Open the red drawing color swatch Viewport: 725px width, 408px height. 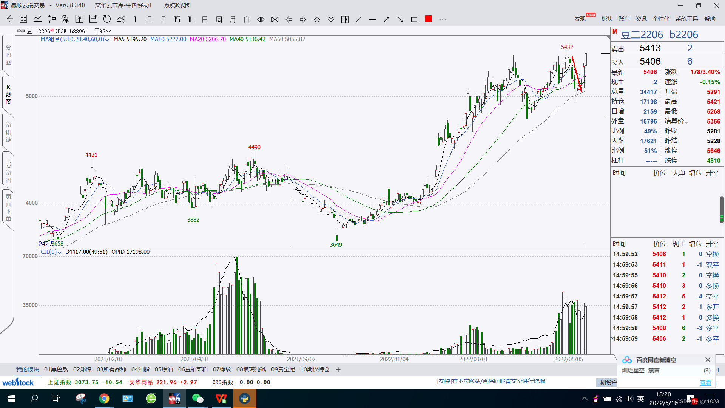(428, 19)
